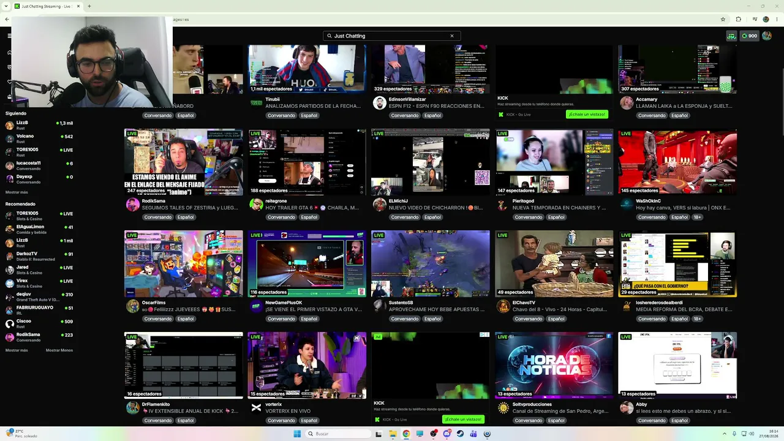The height and width of the screenshot is (441, 784).
Task: Open the RodikSama anime stream thumbnail
Action: pyautogui.click(x=183, y=162)
